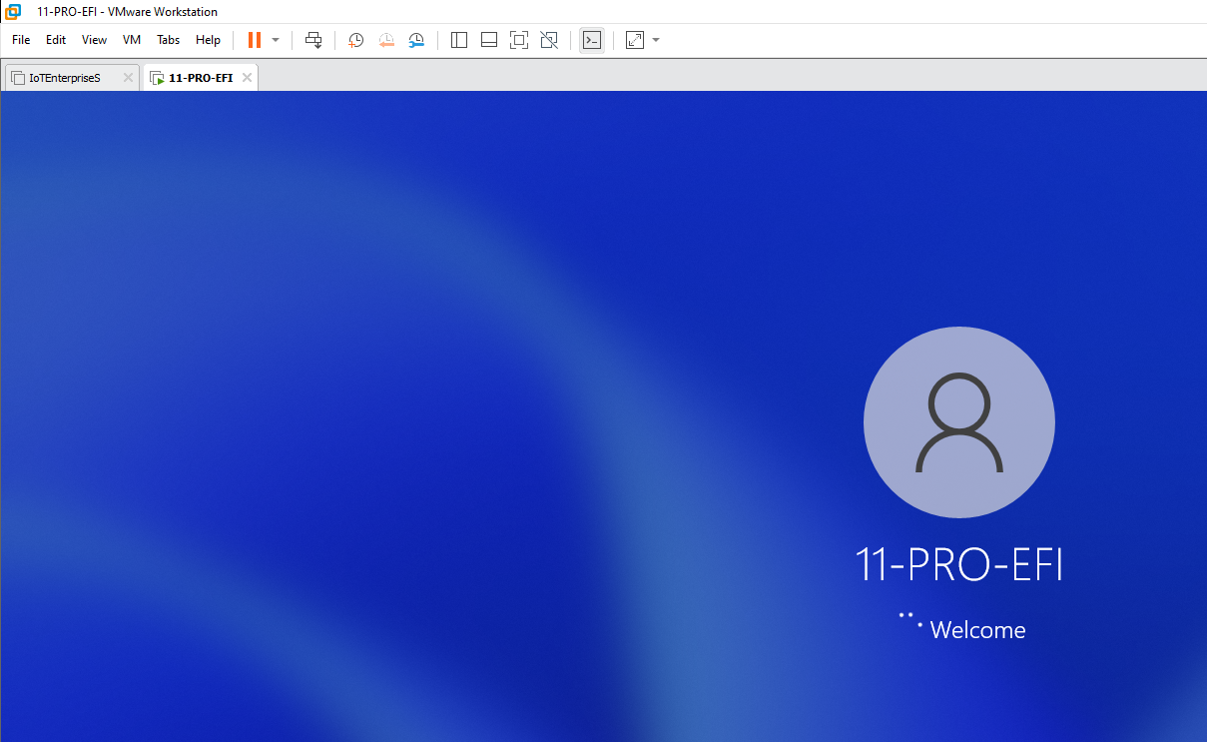This screenshot has width=1207, height=742.
Task: Expand the power options dropdown arrow
Action: coord(276,40)
